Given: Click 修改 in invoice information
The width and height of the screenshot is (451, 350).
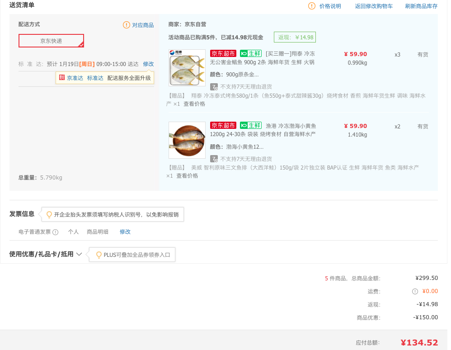Looking at the screenshot, I should coord(125,232).
